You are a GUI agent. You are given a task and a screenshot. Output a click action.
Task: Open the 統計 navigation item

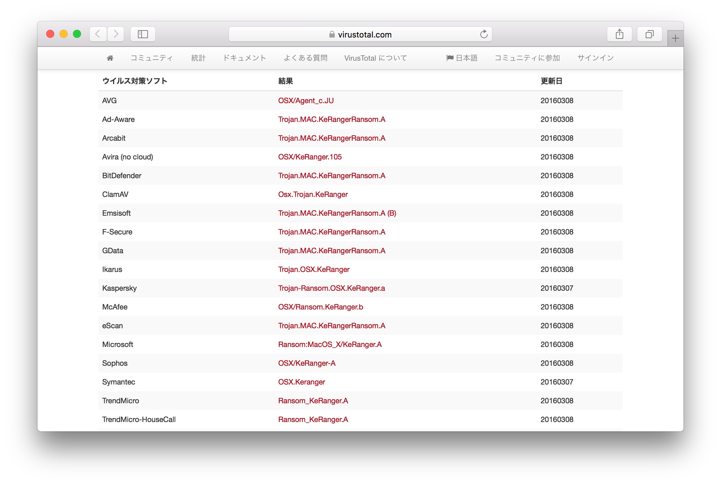(x=198, y=58)
